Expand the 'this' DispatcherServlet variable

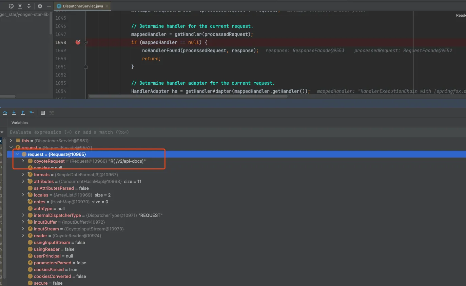11,141
